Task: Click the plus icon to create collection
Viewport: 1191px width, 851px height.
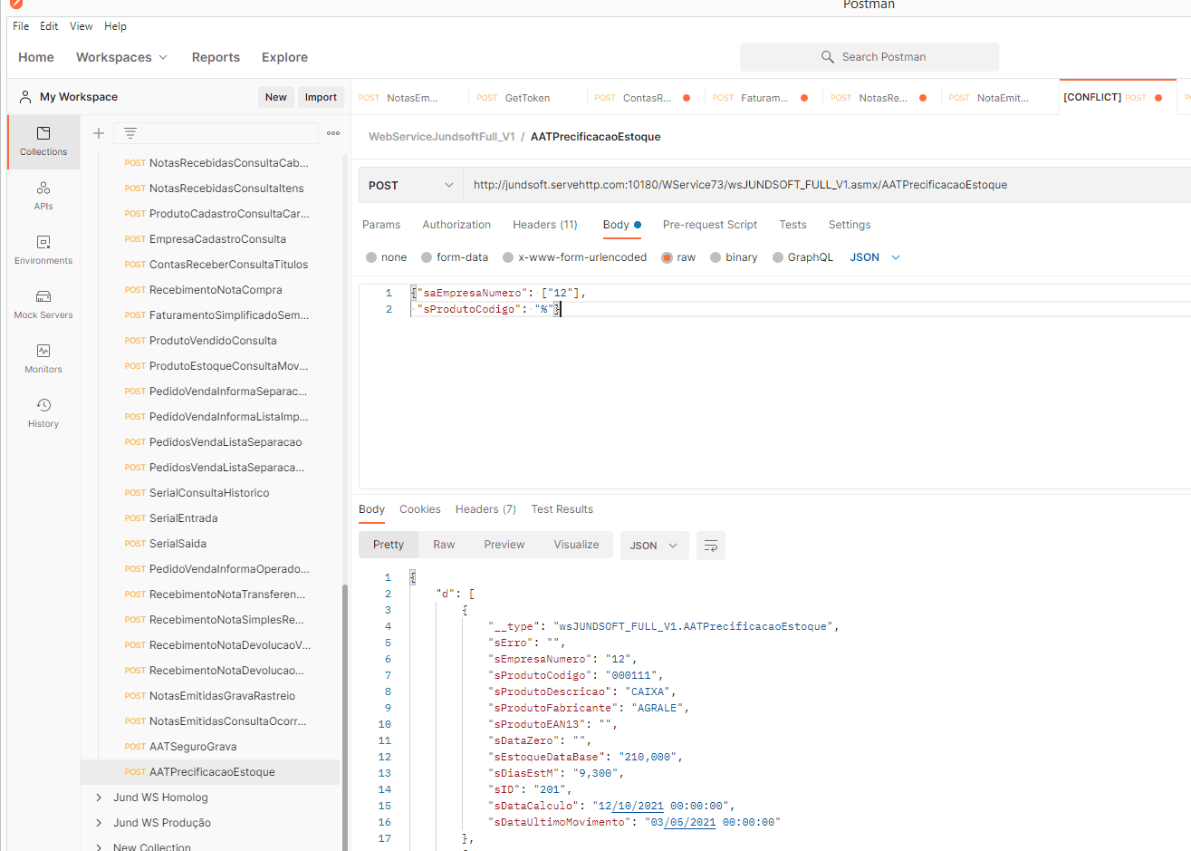Action: [99, 133]
